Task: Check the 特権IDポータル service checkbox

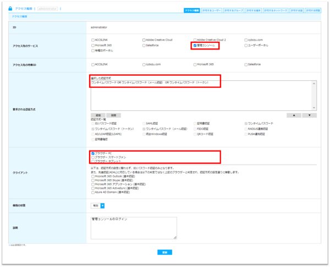Action: pos(93,51)
